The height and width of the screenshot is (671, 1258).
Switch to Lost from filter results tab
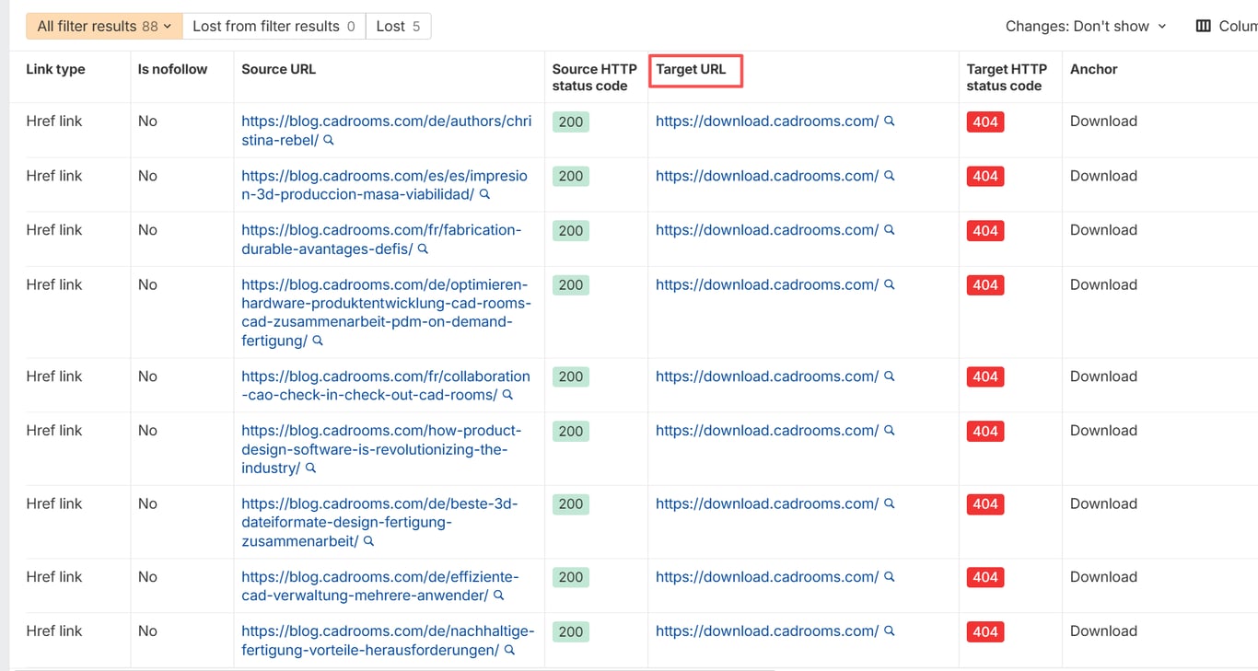click(x=274, y=27)
